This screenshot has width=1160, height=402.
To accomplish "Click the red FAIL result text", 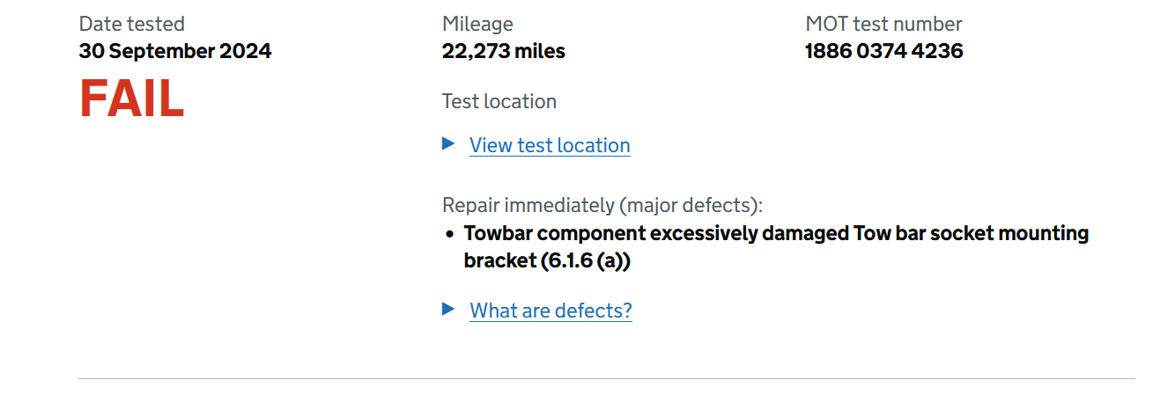I will [132, 99].
